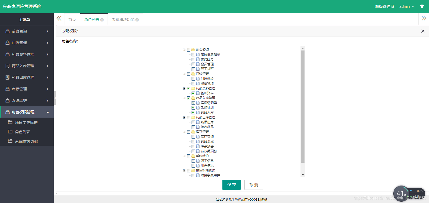This screenshot has width=429, height=203.
Task: Click the skin theme shirt icon
Action: point(422,6)
